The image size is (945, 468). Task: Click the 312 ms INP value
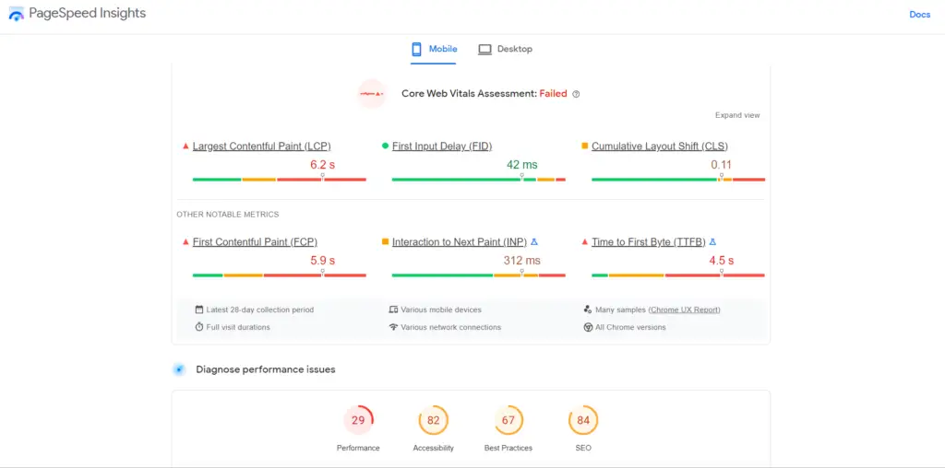coord(522,261)
